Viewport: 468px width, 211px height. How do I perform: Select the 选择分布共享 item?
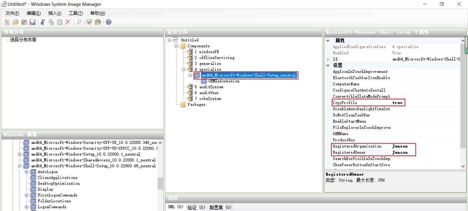23,40
